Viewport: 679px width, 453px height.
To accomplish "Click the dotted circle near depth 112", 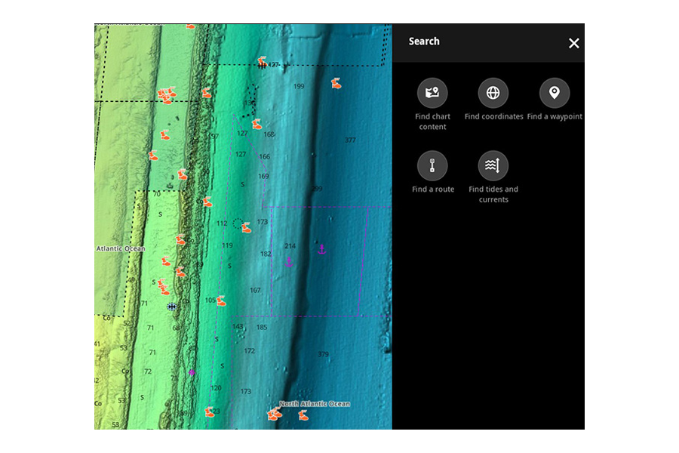I will [238, 223].
